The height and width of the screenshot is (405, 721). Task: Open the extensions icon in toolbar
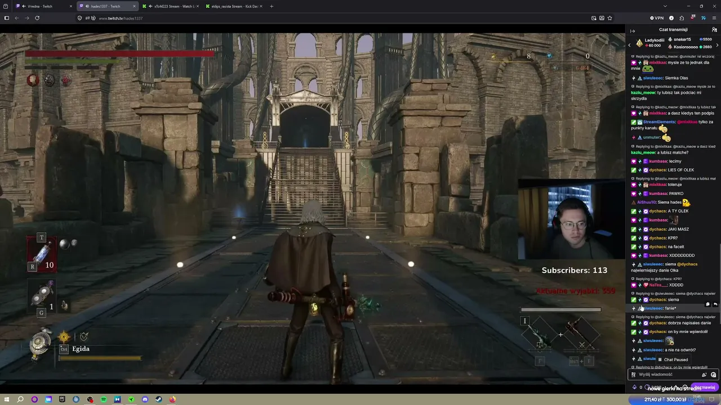(x=682, y=18)
